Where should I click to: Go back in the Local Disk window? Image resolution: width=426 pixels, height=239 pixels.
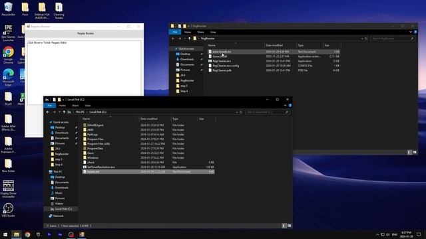point(48,112)
